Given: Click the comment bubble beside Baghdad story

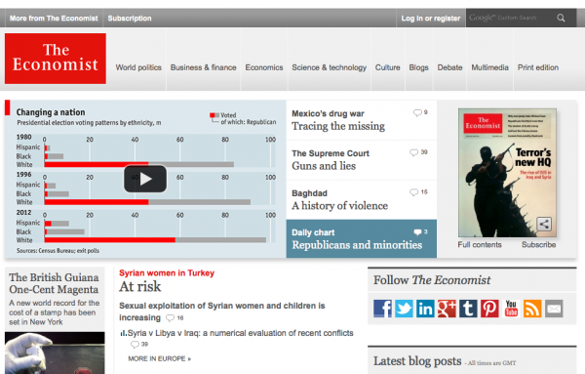Looking at the screenshot, I should tap(413, 192).
